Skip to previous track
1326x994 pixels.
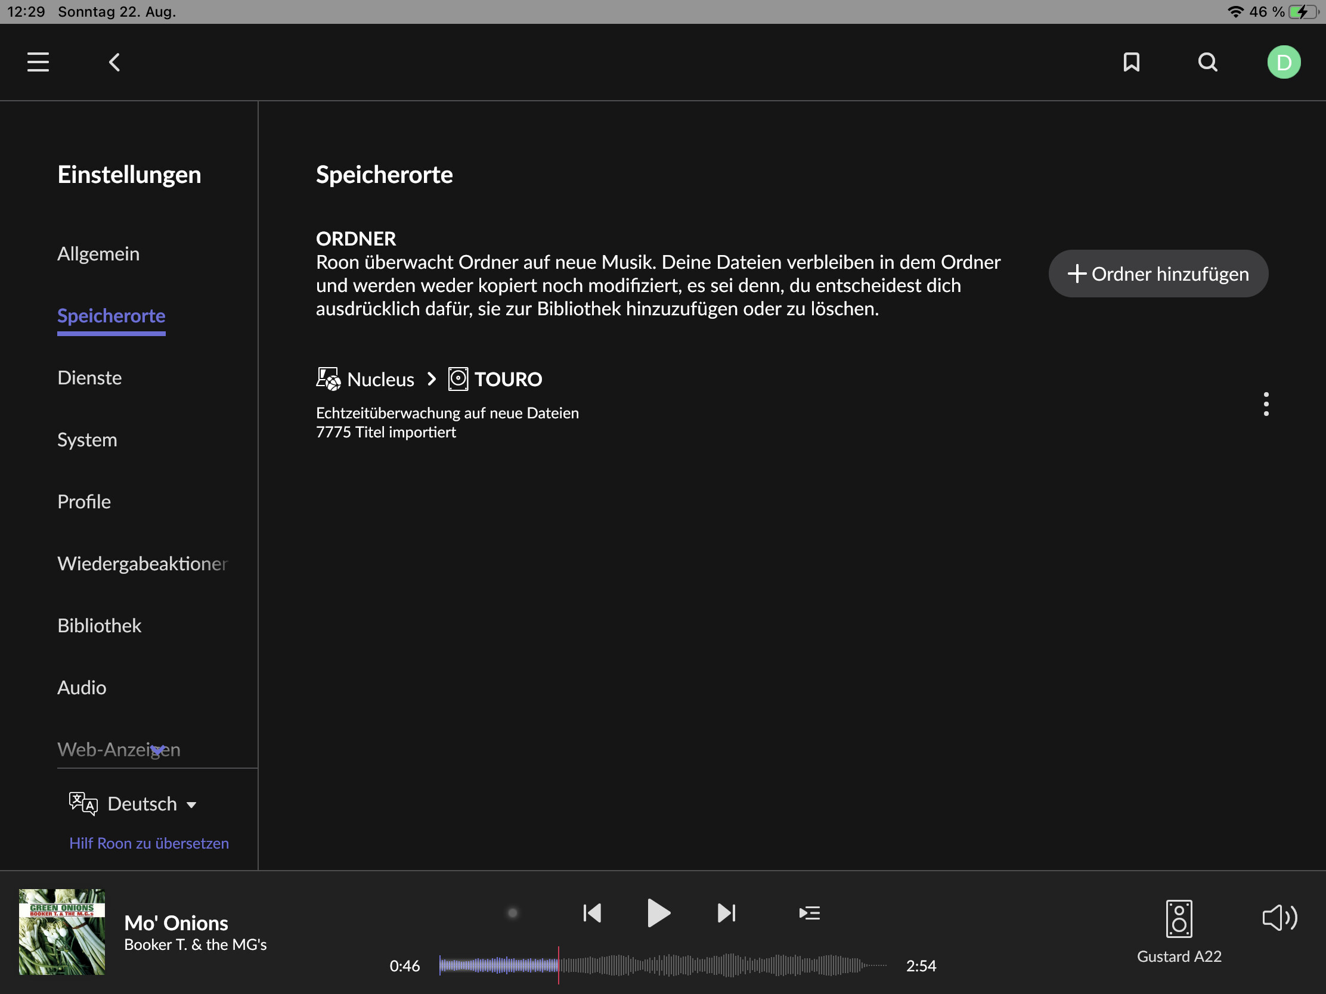click(x=591, y=912)
